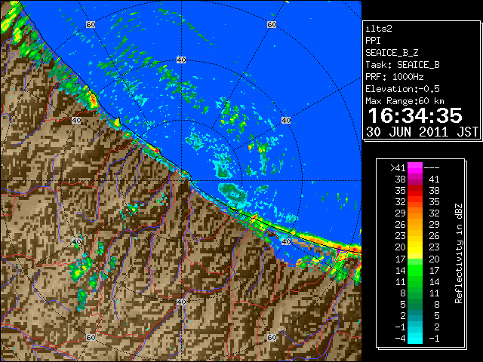Select the "---" legend entry
483x362 pixels.
(x=432, y=168)
